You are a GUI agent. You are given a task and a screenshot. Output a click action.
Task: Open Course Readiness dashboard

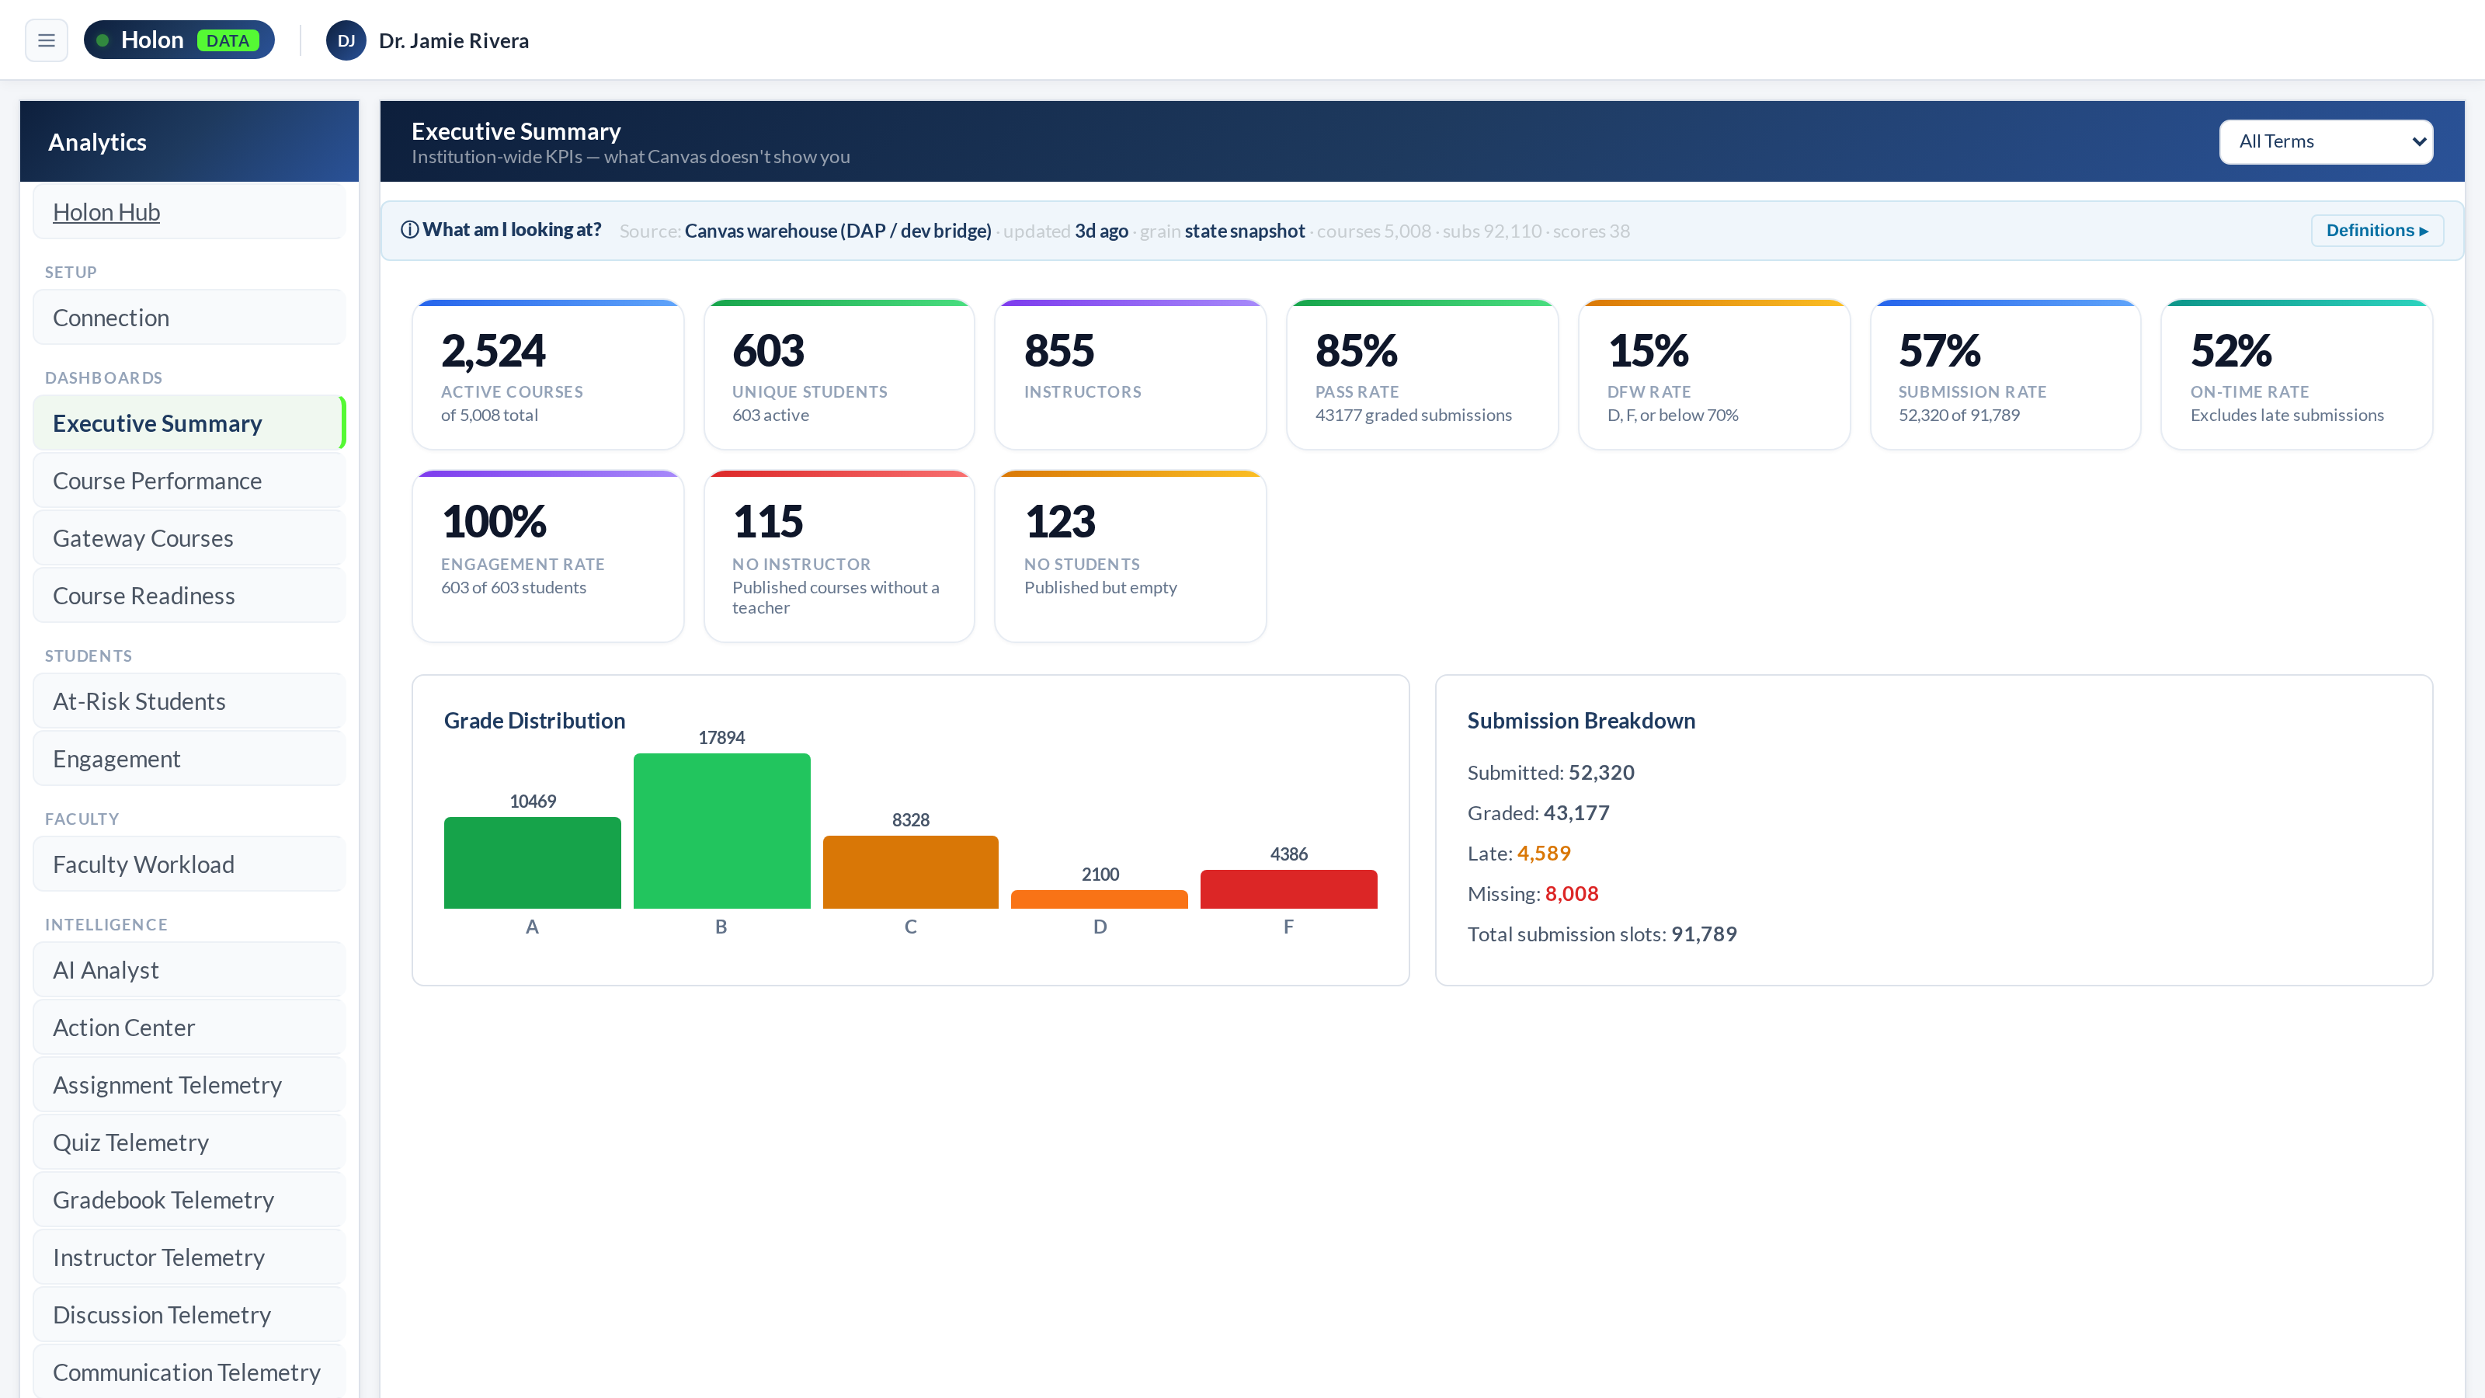[x=189, y=595]
